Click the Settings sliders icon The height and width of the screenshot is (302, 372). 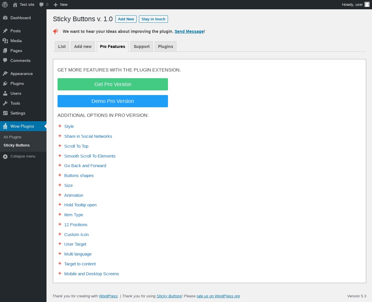[5, 113]
